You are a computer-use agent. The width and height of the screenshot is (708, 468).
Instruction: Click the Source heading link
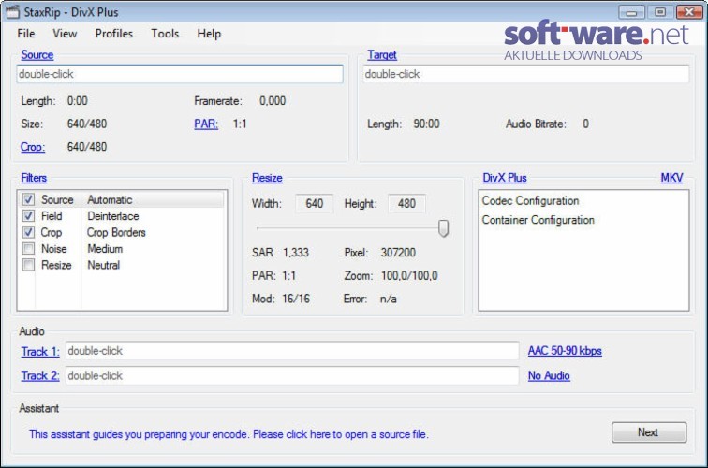point(37,55)
